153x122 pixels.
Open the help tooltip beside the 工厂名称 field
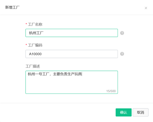(x=122, y=33)
